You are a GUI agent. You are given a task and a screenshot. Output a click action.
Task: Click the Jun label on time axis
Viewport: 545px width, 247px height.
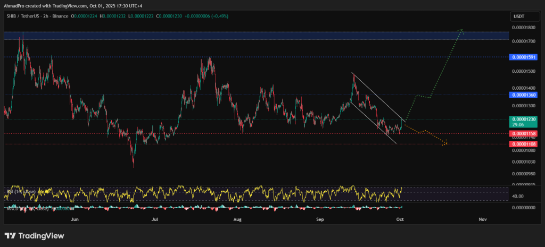[x=75, y=219]
